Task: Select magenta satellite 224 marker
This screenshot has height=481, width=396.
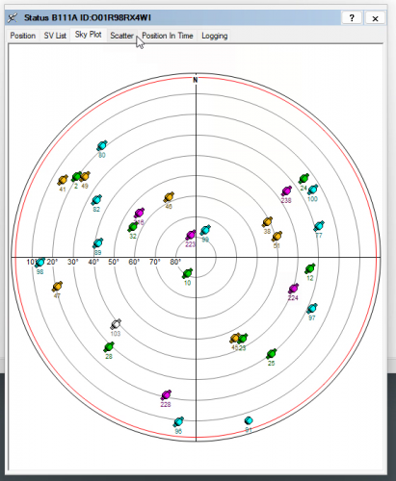Action: pyautogui.click(x=293, y=289)
